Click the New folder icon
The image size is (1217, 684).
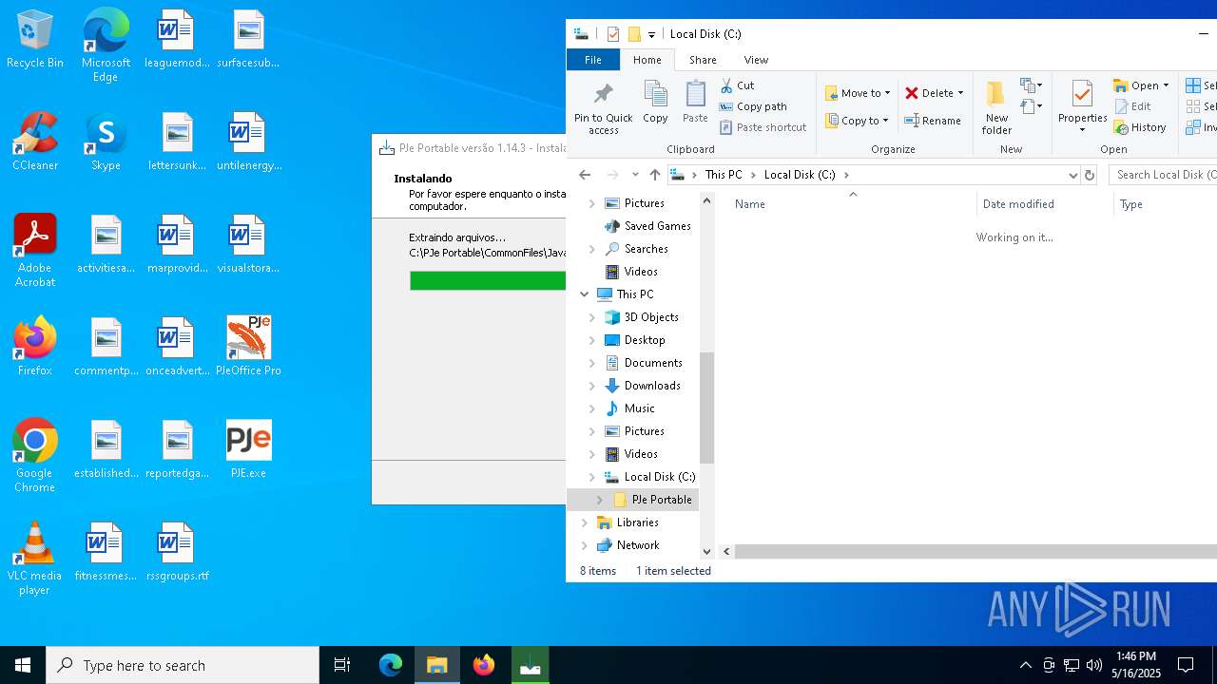click(995, 94)
